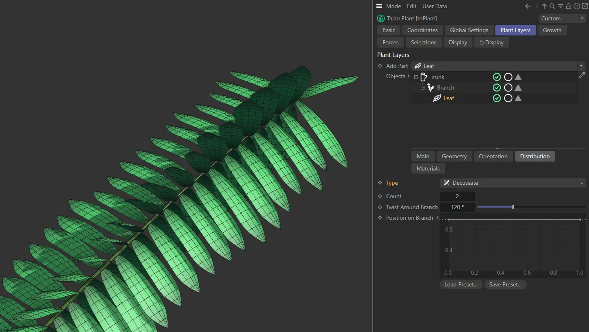Switch to the Growth tab

[552, 30]
